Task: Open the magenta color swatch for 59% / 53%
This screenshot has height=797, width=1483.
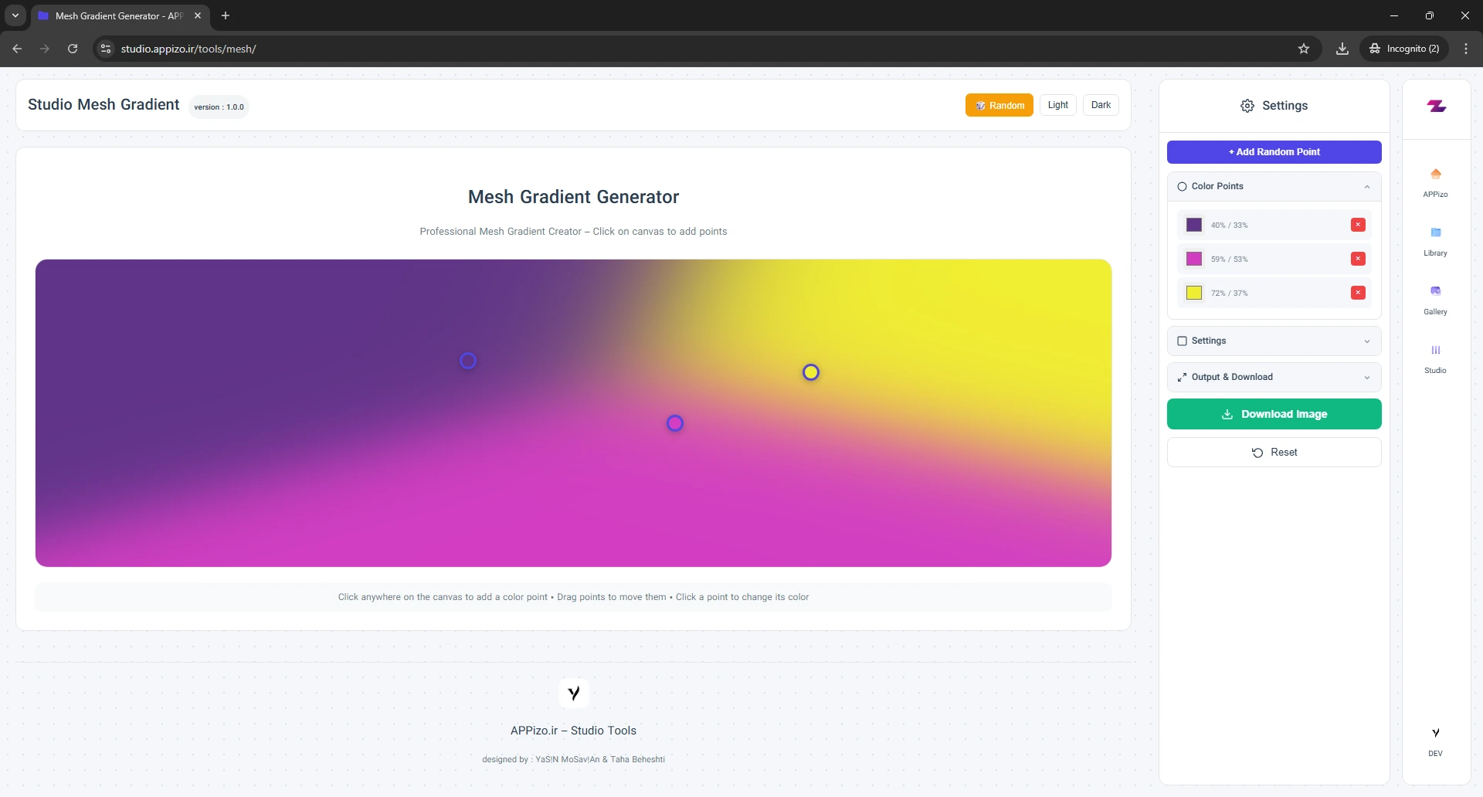Action: (1194, 259)
